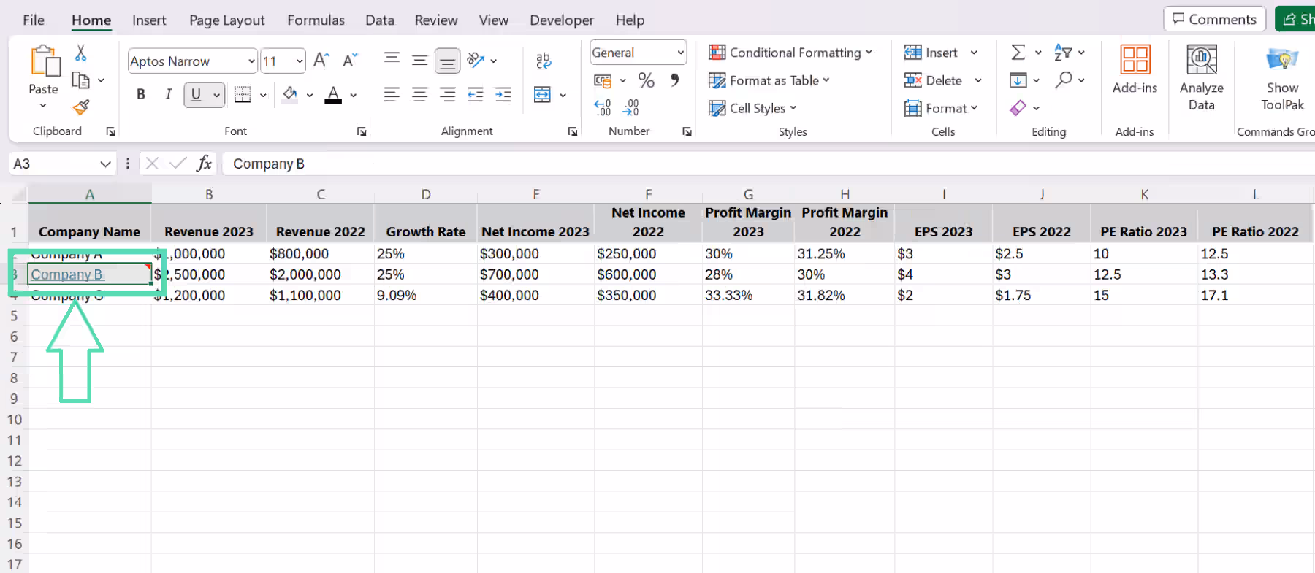Click Decrease Decimal icon
Image resolution: width=1315 pixels, height=573 pixels.
point(631,108)
